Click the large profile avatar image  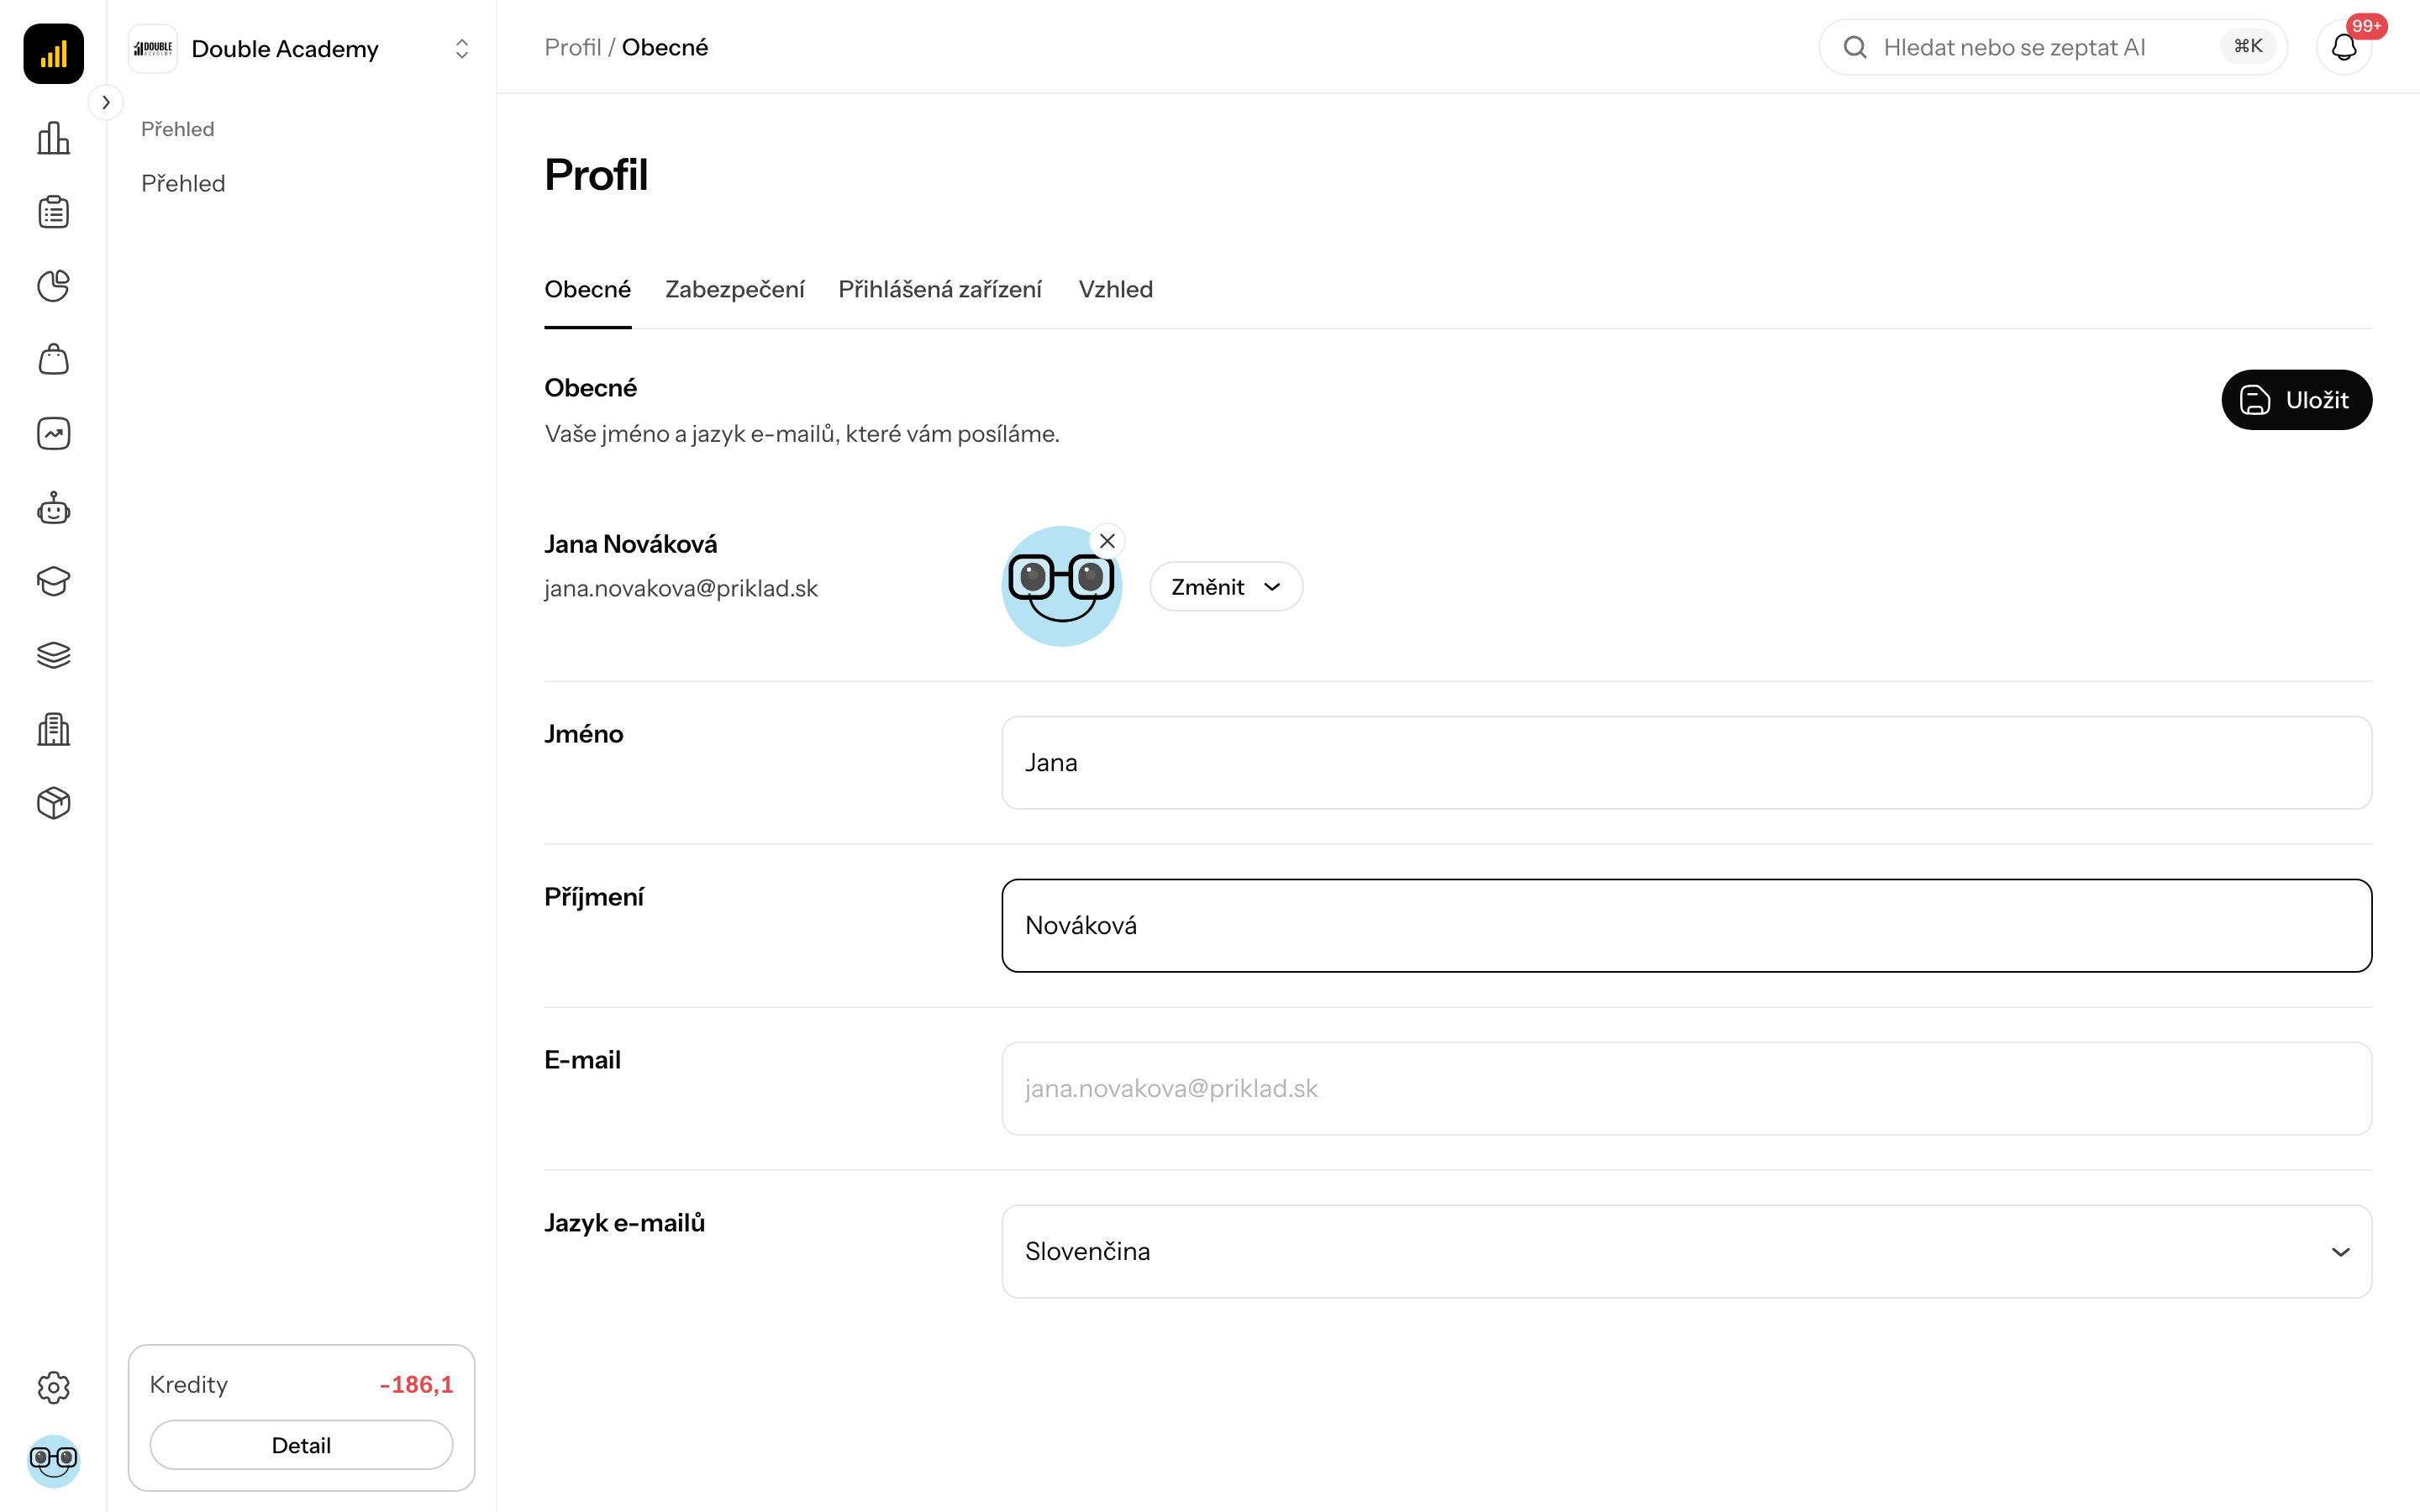click(1061, 587)
